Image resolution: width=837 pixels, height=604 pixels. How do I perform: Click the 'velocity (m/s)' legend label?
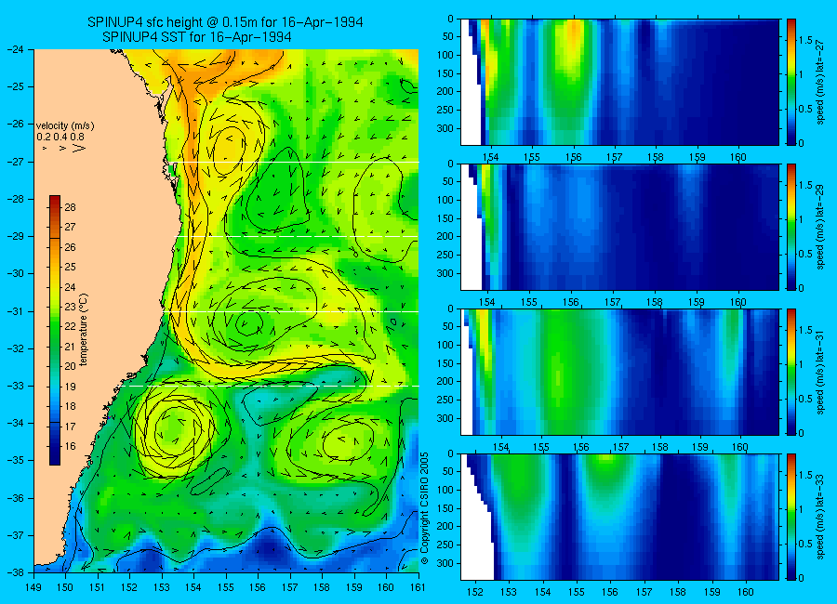click(x=65, y=126)
